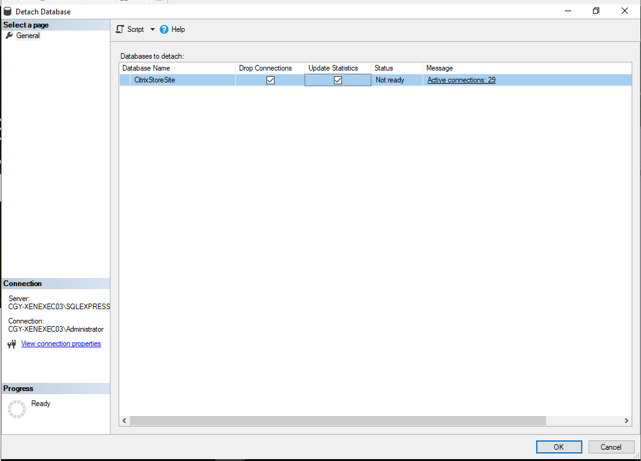Click the server name CGY-XENEXEC03\SQLEXPRESS
641x461 pixels.
(59, 307)
